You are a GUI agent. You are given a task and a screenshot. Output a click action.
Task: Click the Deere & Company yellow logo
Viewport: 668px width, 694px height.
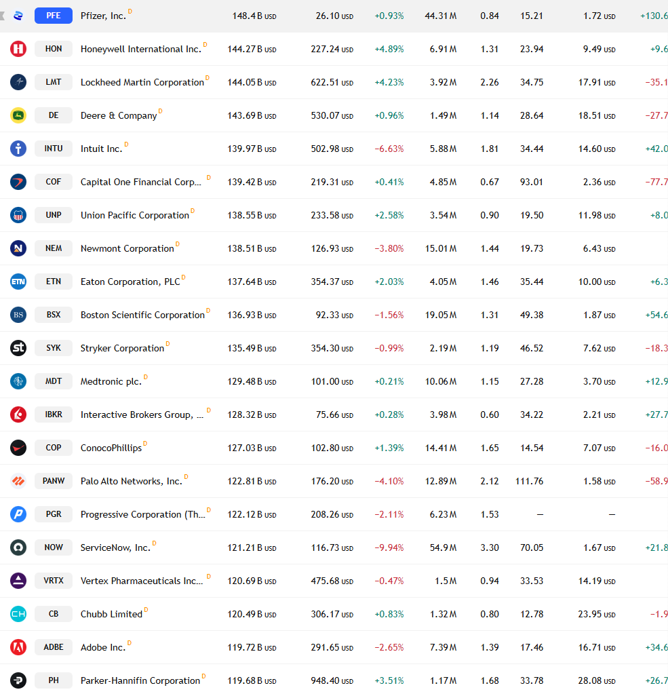18,115
